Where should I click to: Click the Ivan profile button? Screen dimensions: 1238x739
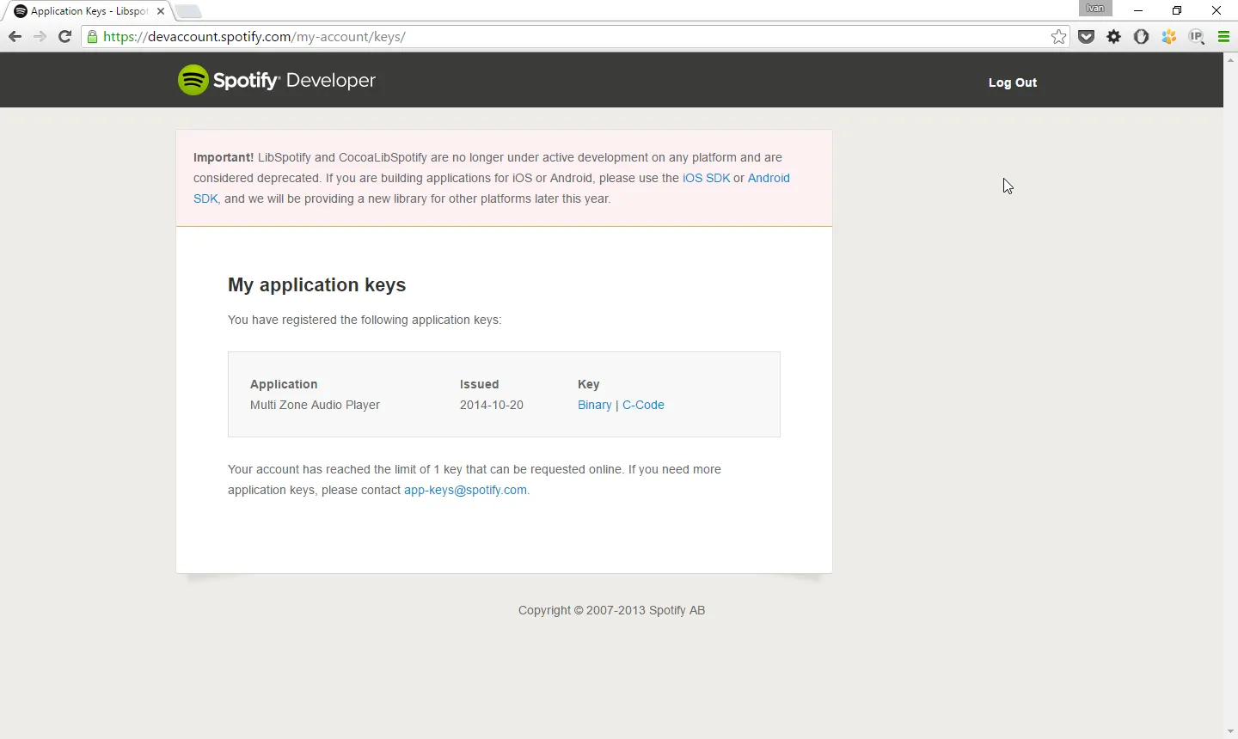pyautogui.click(x=1096, y=9)
